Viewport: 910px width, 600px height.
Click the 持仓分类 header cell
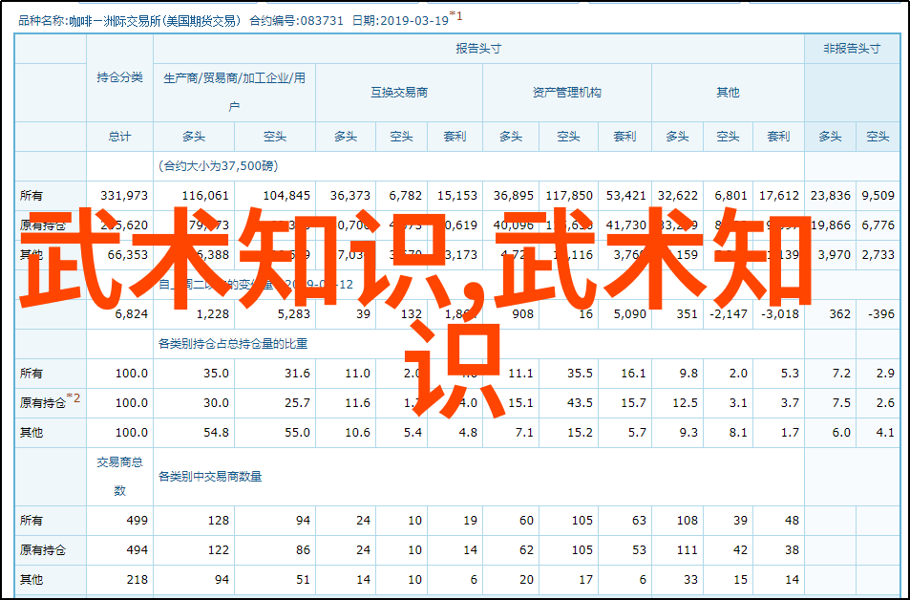(x=119, y=77)
